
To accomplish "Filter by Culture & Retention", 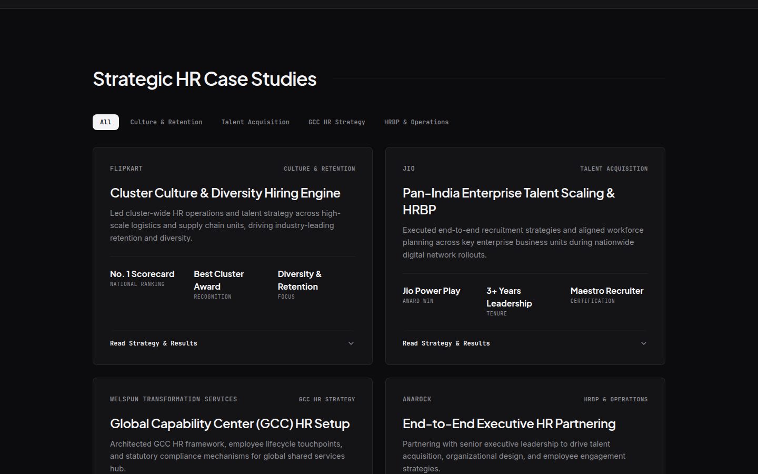I will click(166, 122).
